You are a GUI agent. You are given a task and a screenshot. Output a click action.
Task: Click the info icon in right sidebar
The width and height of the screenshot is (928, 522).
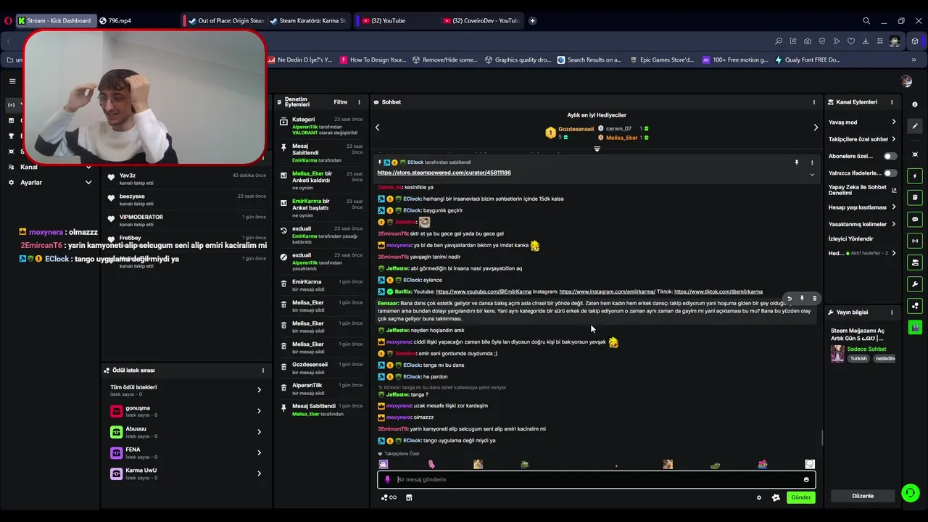(x=915, y=104)
